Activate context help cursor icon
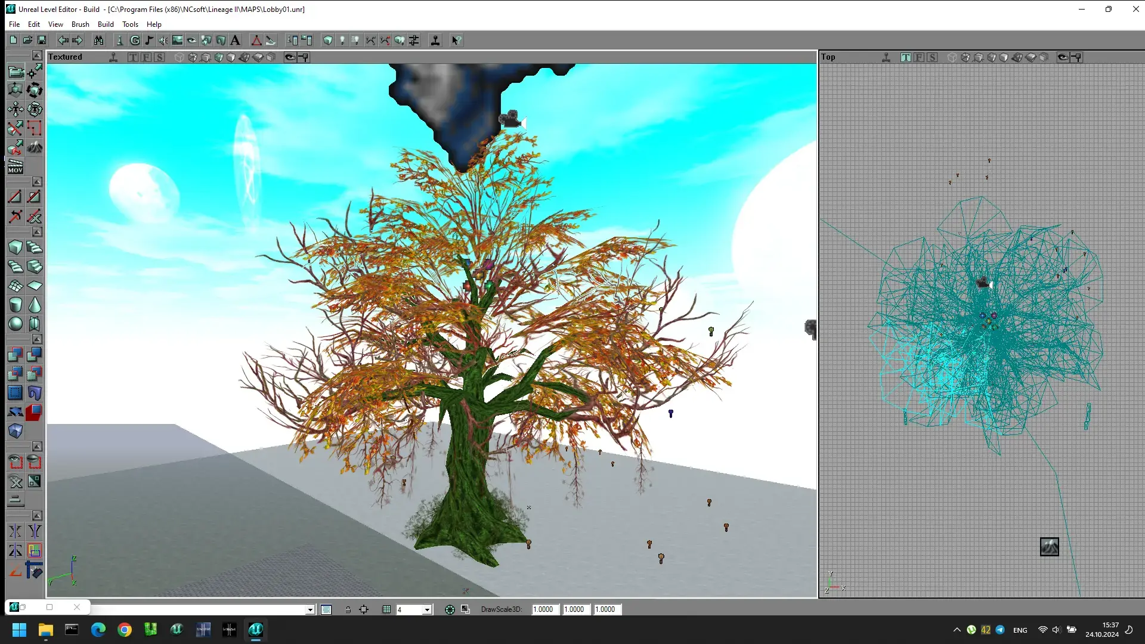 click(456, 40)
